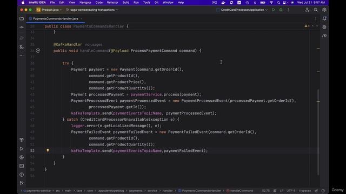Open the File menu
Viewport: 346px width, 194px height.
click(52, 2)
